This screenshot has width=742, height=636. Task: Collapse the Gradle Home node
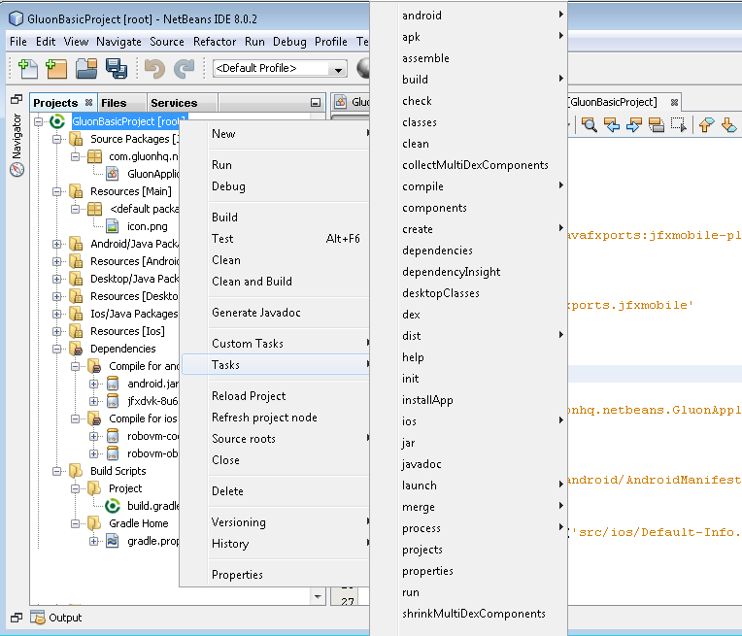point(75,523)
